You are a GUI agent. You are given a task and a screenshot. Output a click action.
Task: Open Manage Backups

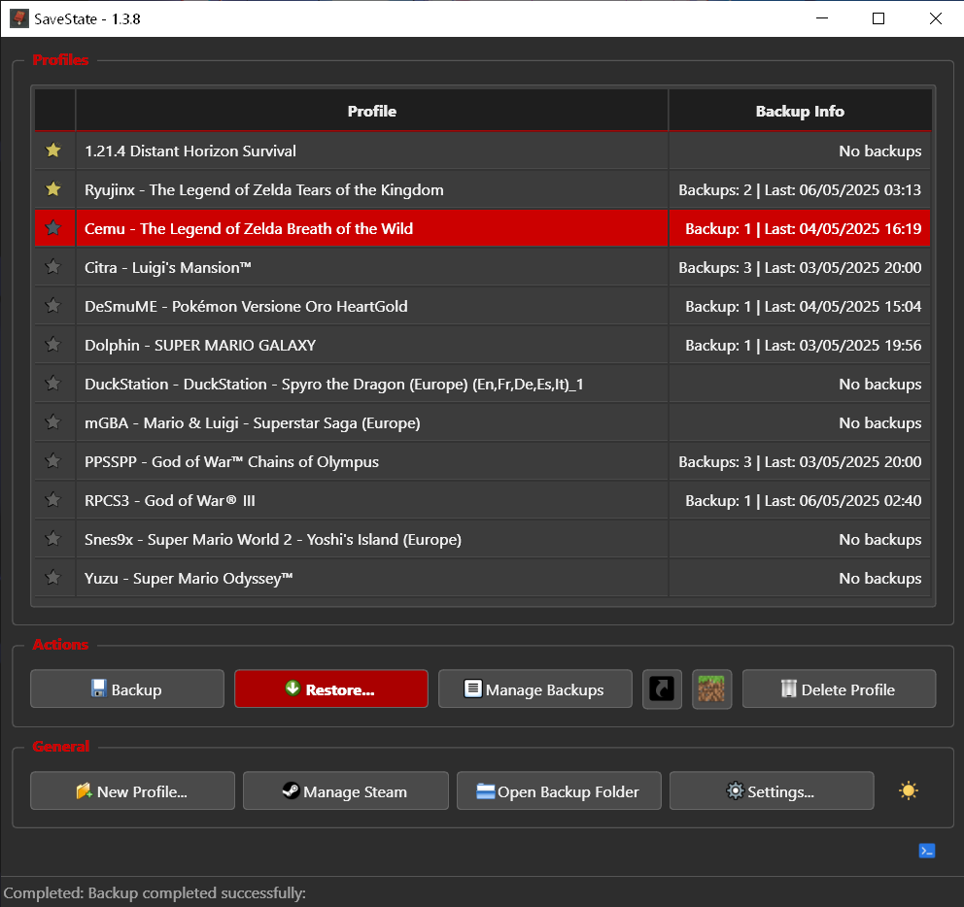tap(534, 689)
